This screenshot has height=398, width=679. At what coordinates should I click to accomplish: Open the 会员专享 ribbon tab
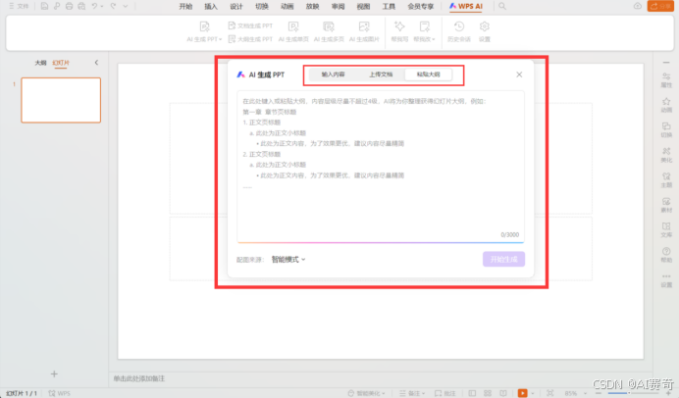(x=421, y=6)
